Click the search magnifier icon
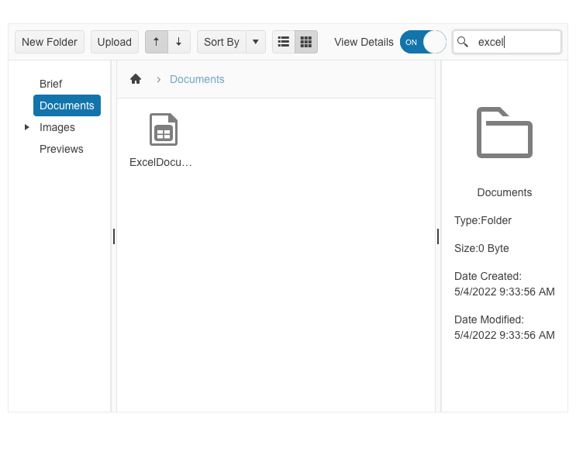This screenshot has width=576, height=459. [x=463, y=42]
